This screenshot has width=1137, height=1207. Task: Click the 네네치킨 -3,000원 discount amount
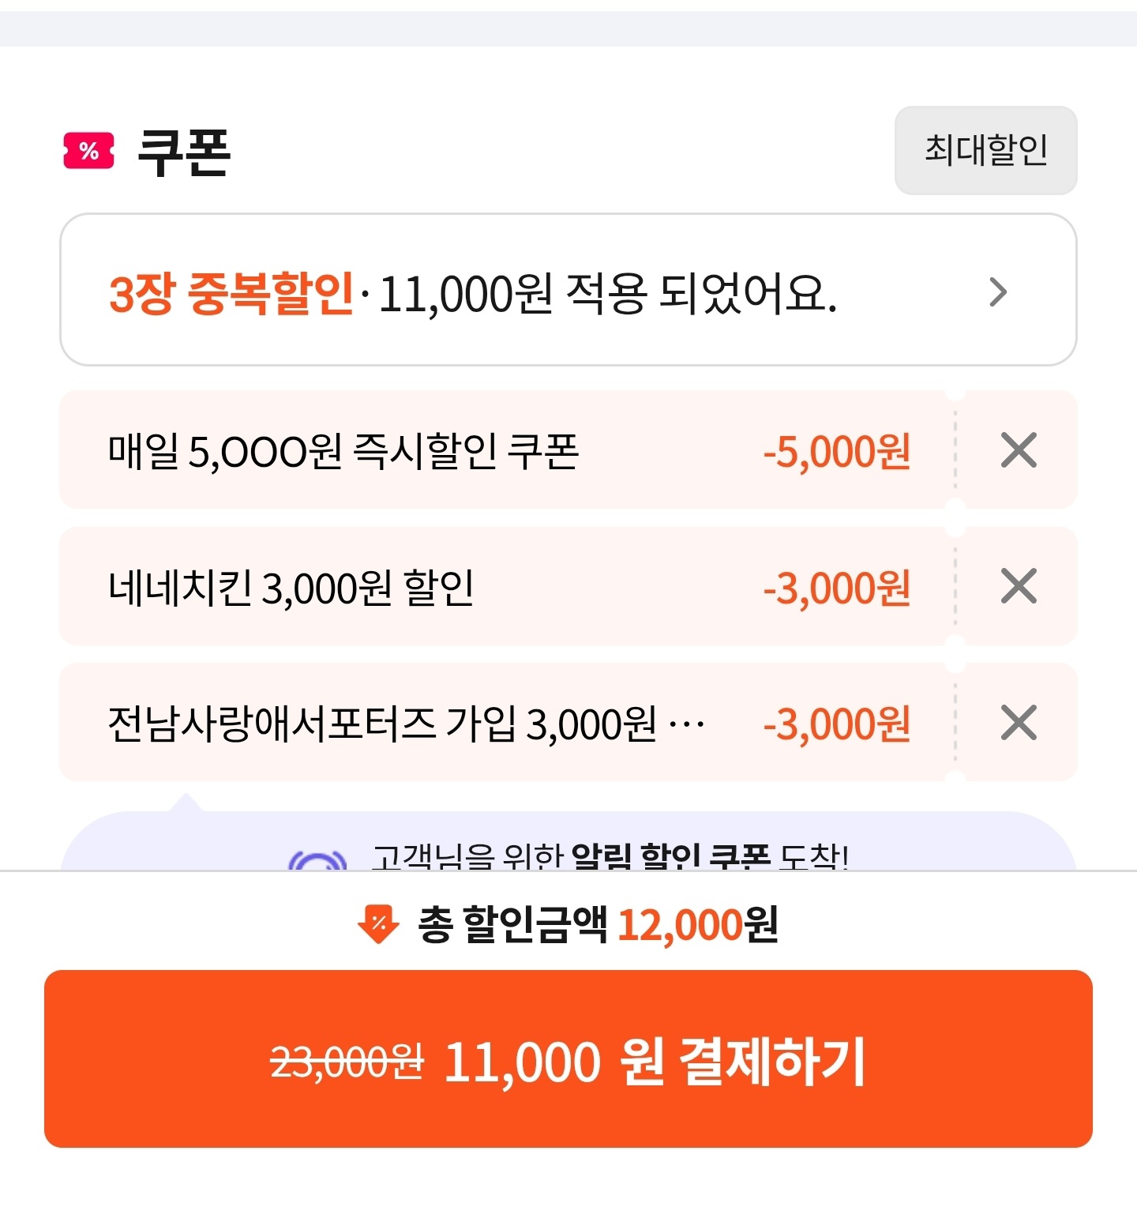click(836, 588)
